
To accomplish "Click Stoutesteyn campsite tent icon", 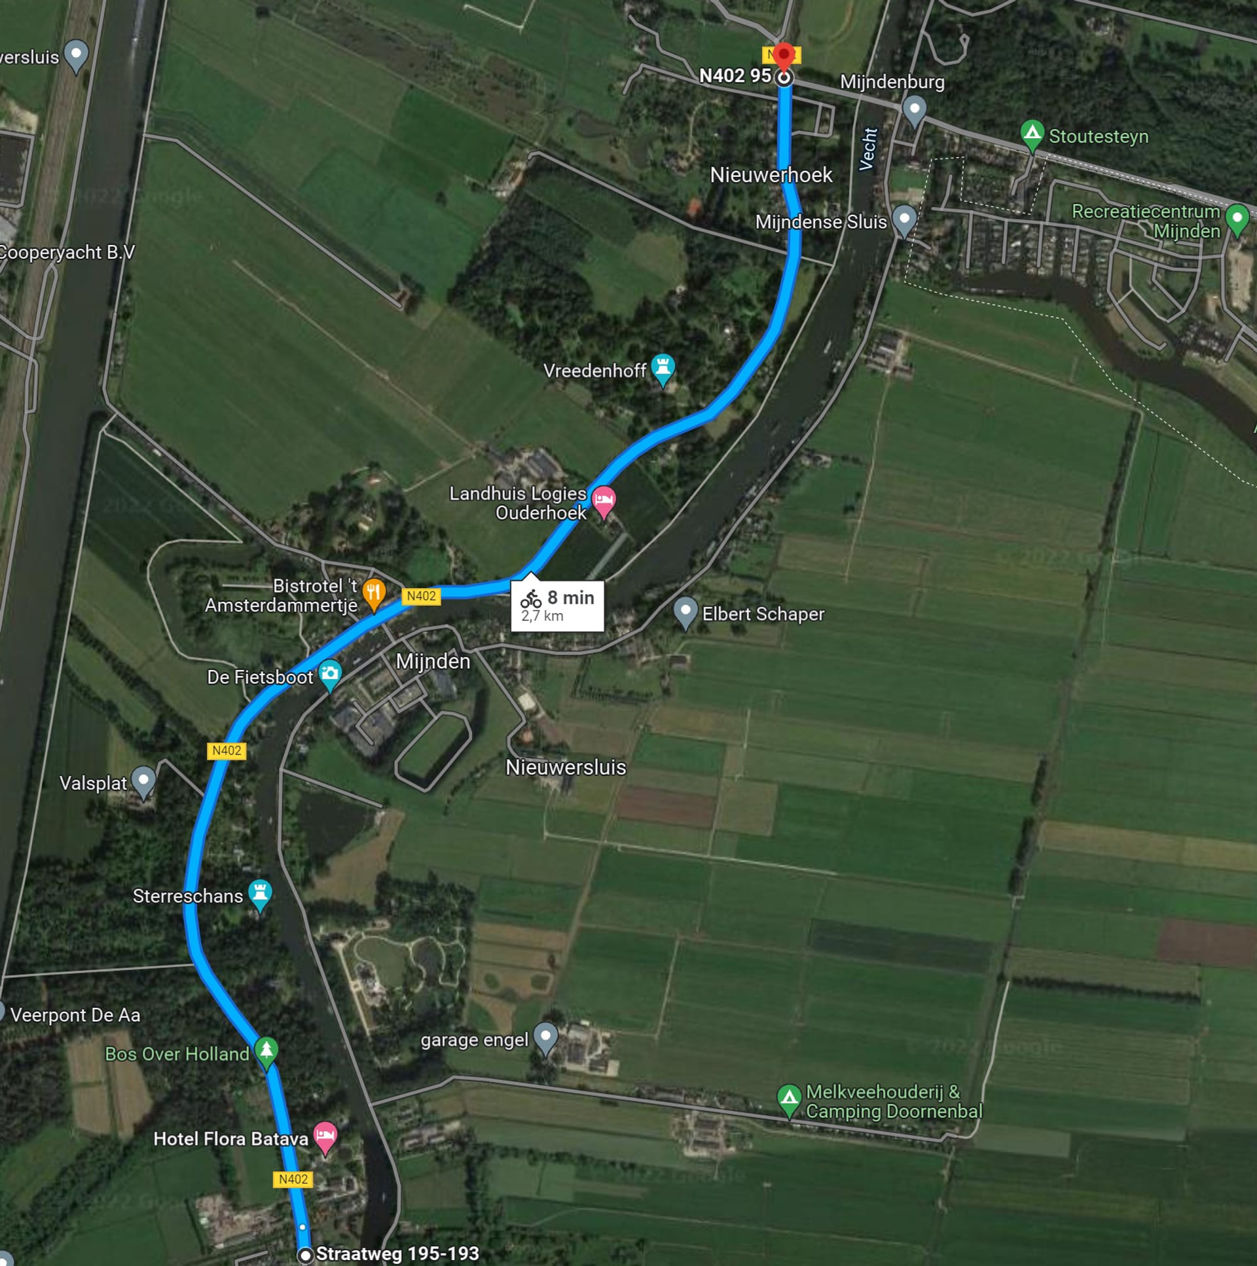I will [x=1032, y=136].
